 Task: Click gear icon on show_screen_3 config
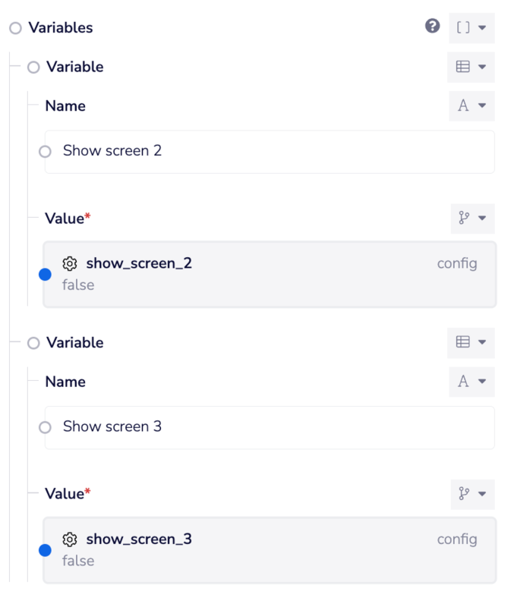[70, 539]
